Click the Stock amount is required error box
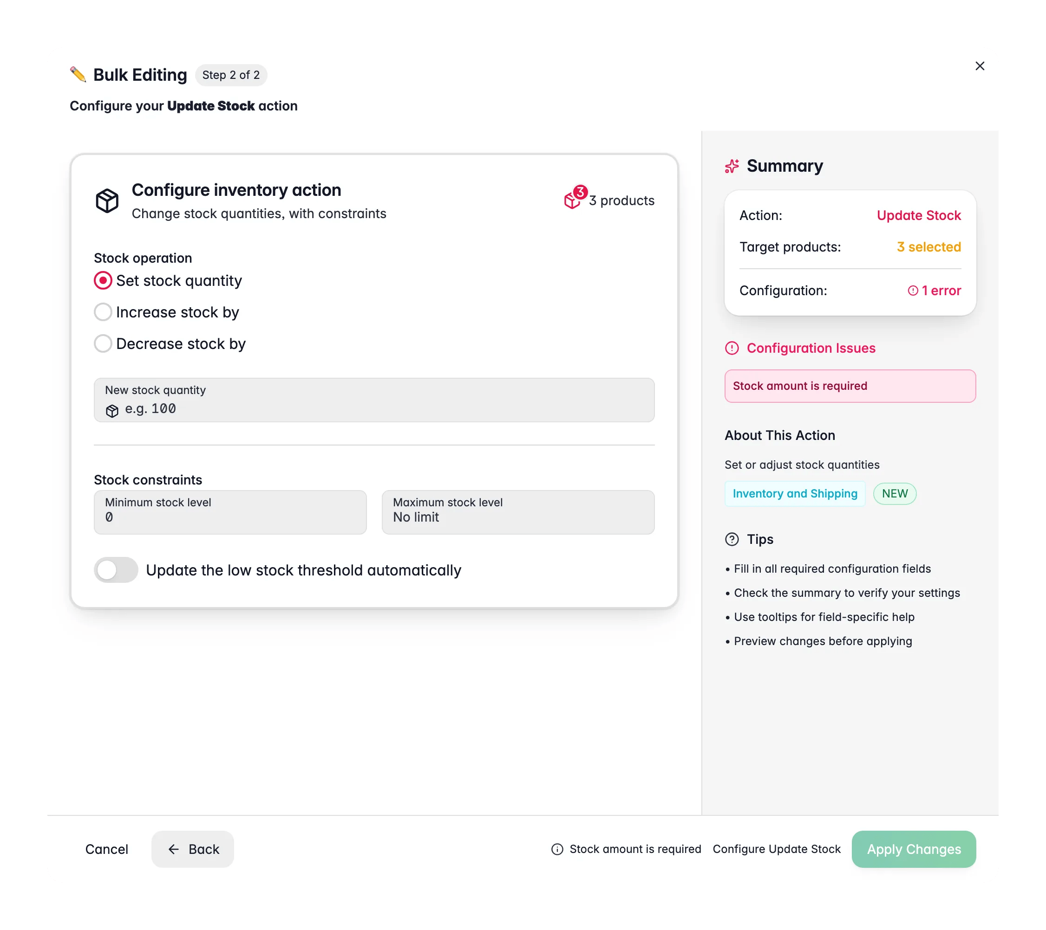The height and width of the screenshot is (930, 1046). click(850, 386)
